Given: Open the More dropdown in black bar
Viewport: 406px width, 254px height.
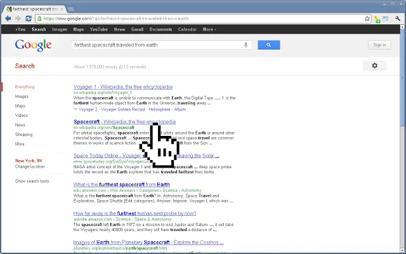Looking at the screenshot, I should [209, 30].
